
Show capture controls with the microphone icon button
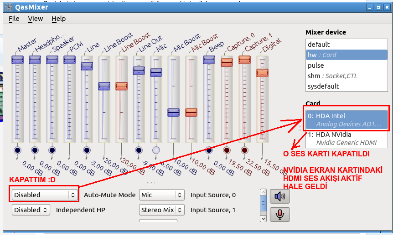(280, 214)
